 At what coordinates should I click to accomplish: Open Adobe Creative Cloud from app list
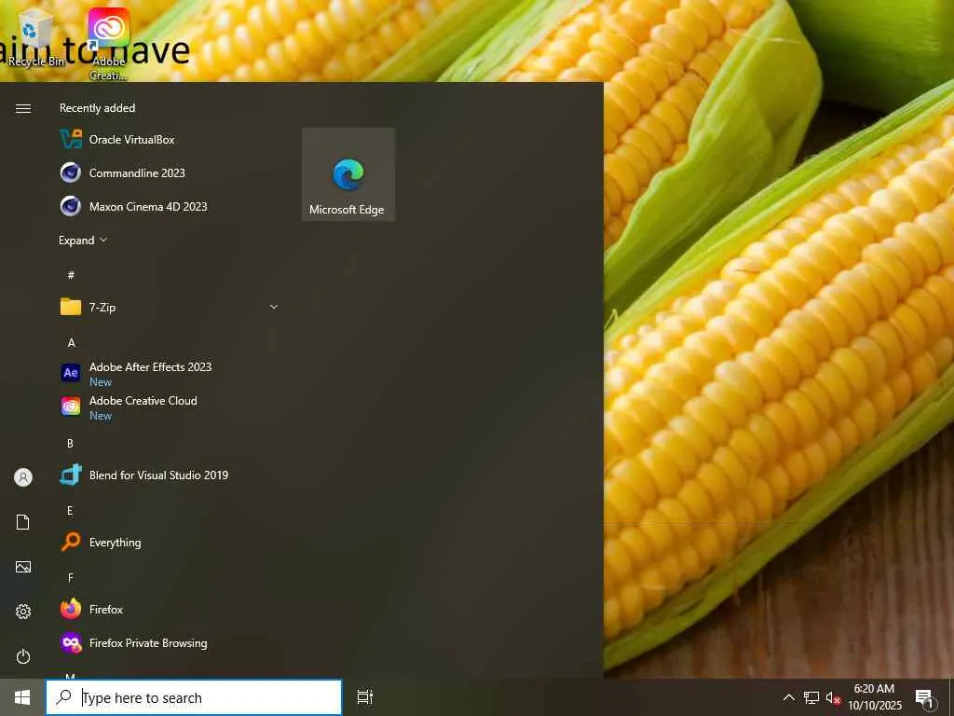[x=170, y=406]
